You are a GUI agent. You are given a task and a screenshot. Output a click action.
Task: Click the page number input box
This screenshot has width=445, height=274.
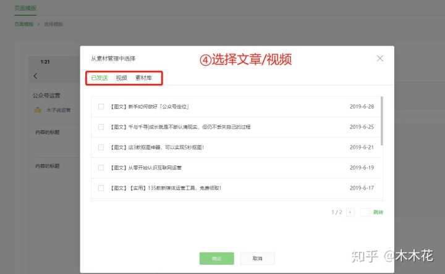click(365, 212)
